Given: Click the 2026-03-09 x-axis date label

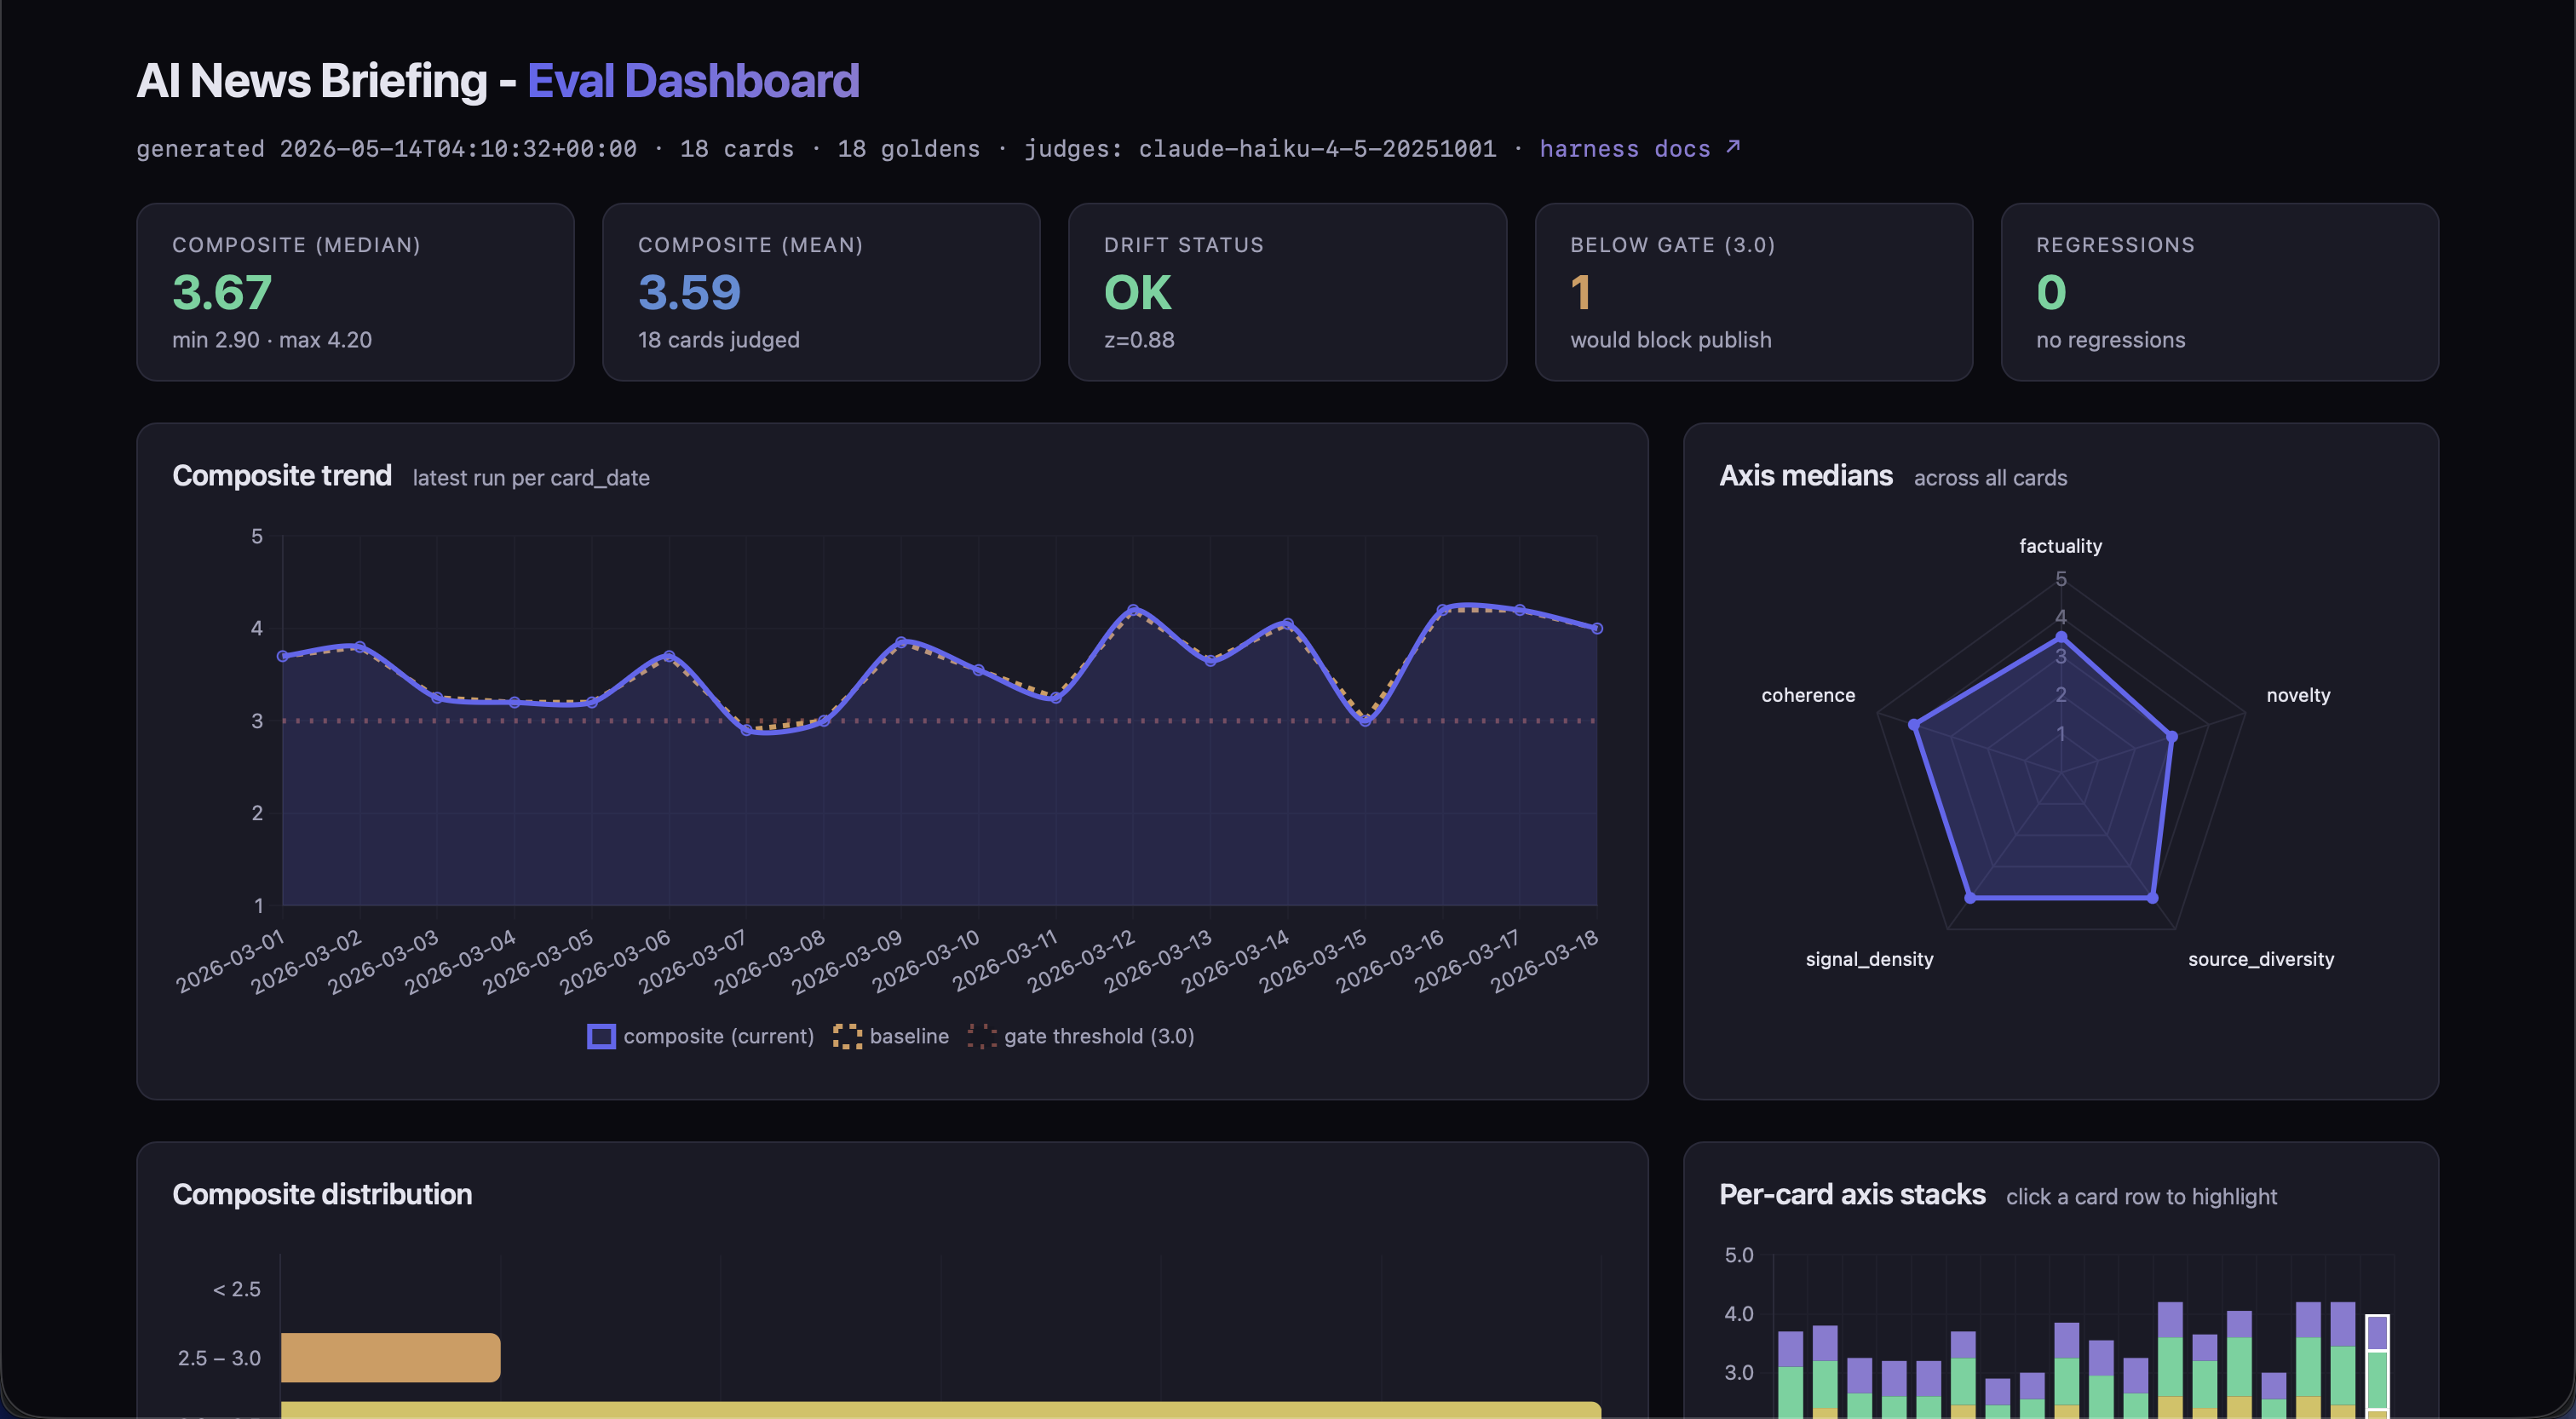Looking at the screenshot, I should (x=848, y=961).
